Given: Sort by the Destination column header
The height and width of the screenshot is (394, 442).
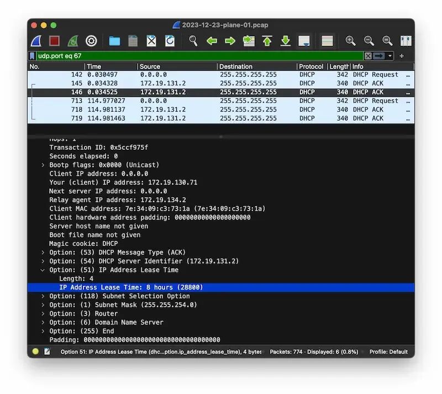Looking at the screenshot, I should click(x=257, y=66).
